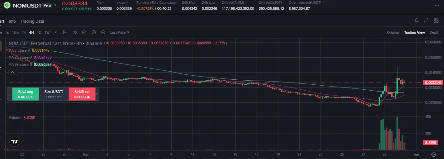The height and width of the screenshot is (159, 444).
Task: Select the 1s interval
Action: coord(7,32)
